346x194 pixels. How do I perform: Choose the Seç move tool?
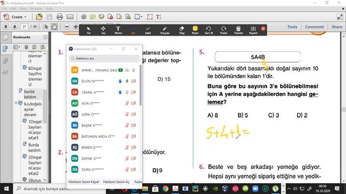tap(103, 30)
